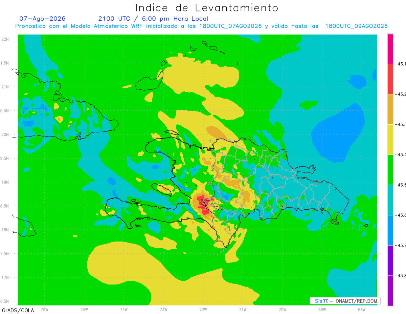Click the 6.5N latitude axis label
The image size is (406, 314).
click(5, 301)
